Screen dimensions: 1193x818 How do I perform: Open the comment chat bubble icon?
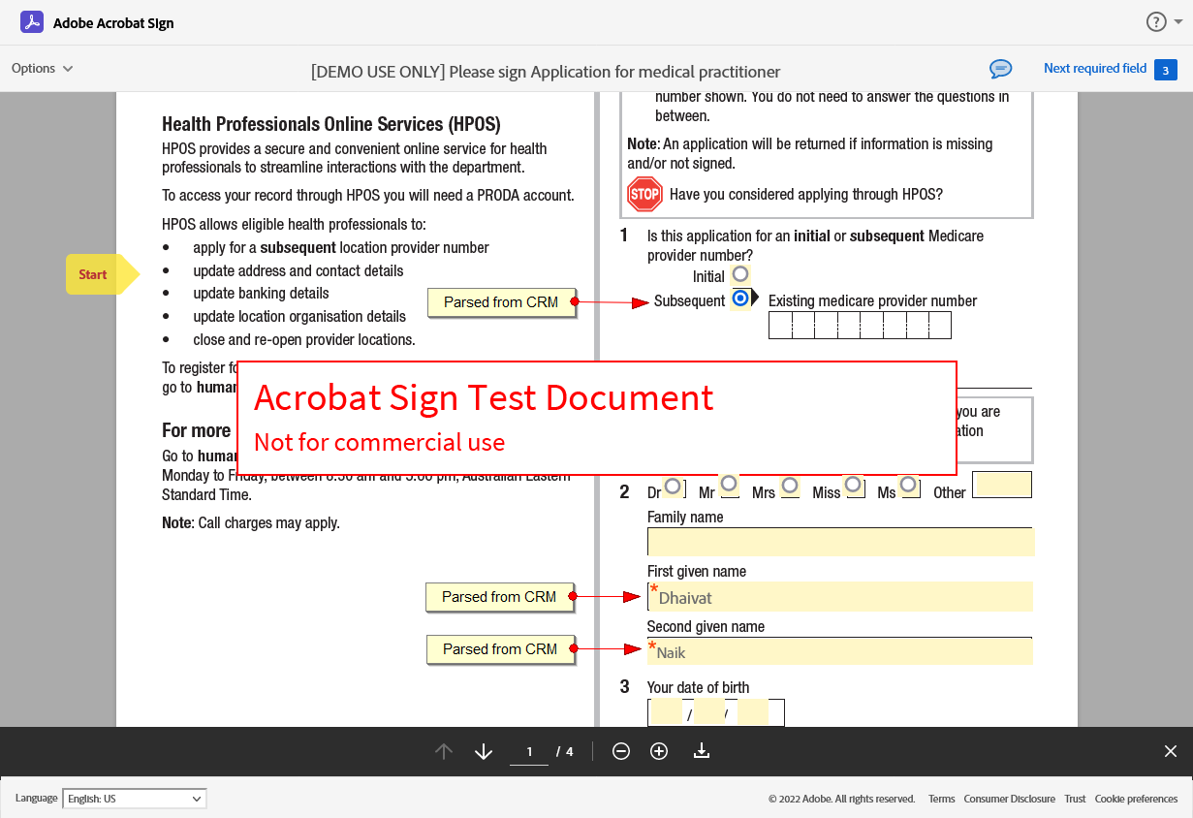click(x=1000, y=69)
